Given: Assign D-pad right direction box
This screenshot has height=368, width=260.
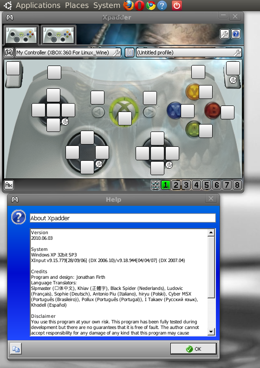Looking at the screenshot, I should (x=102, y=152).
